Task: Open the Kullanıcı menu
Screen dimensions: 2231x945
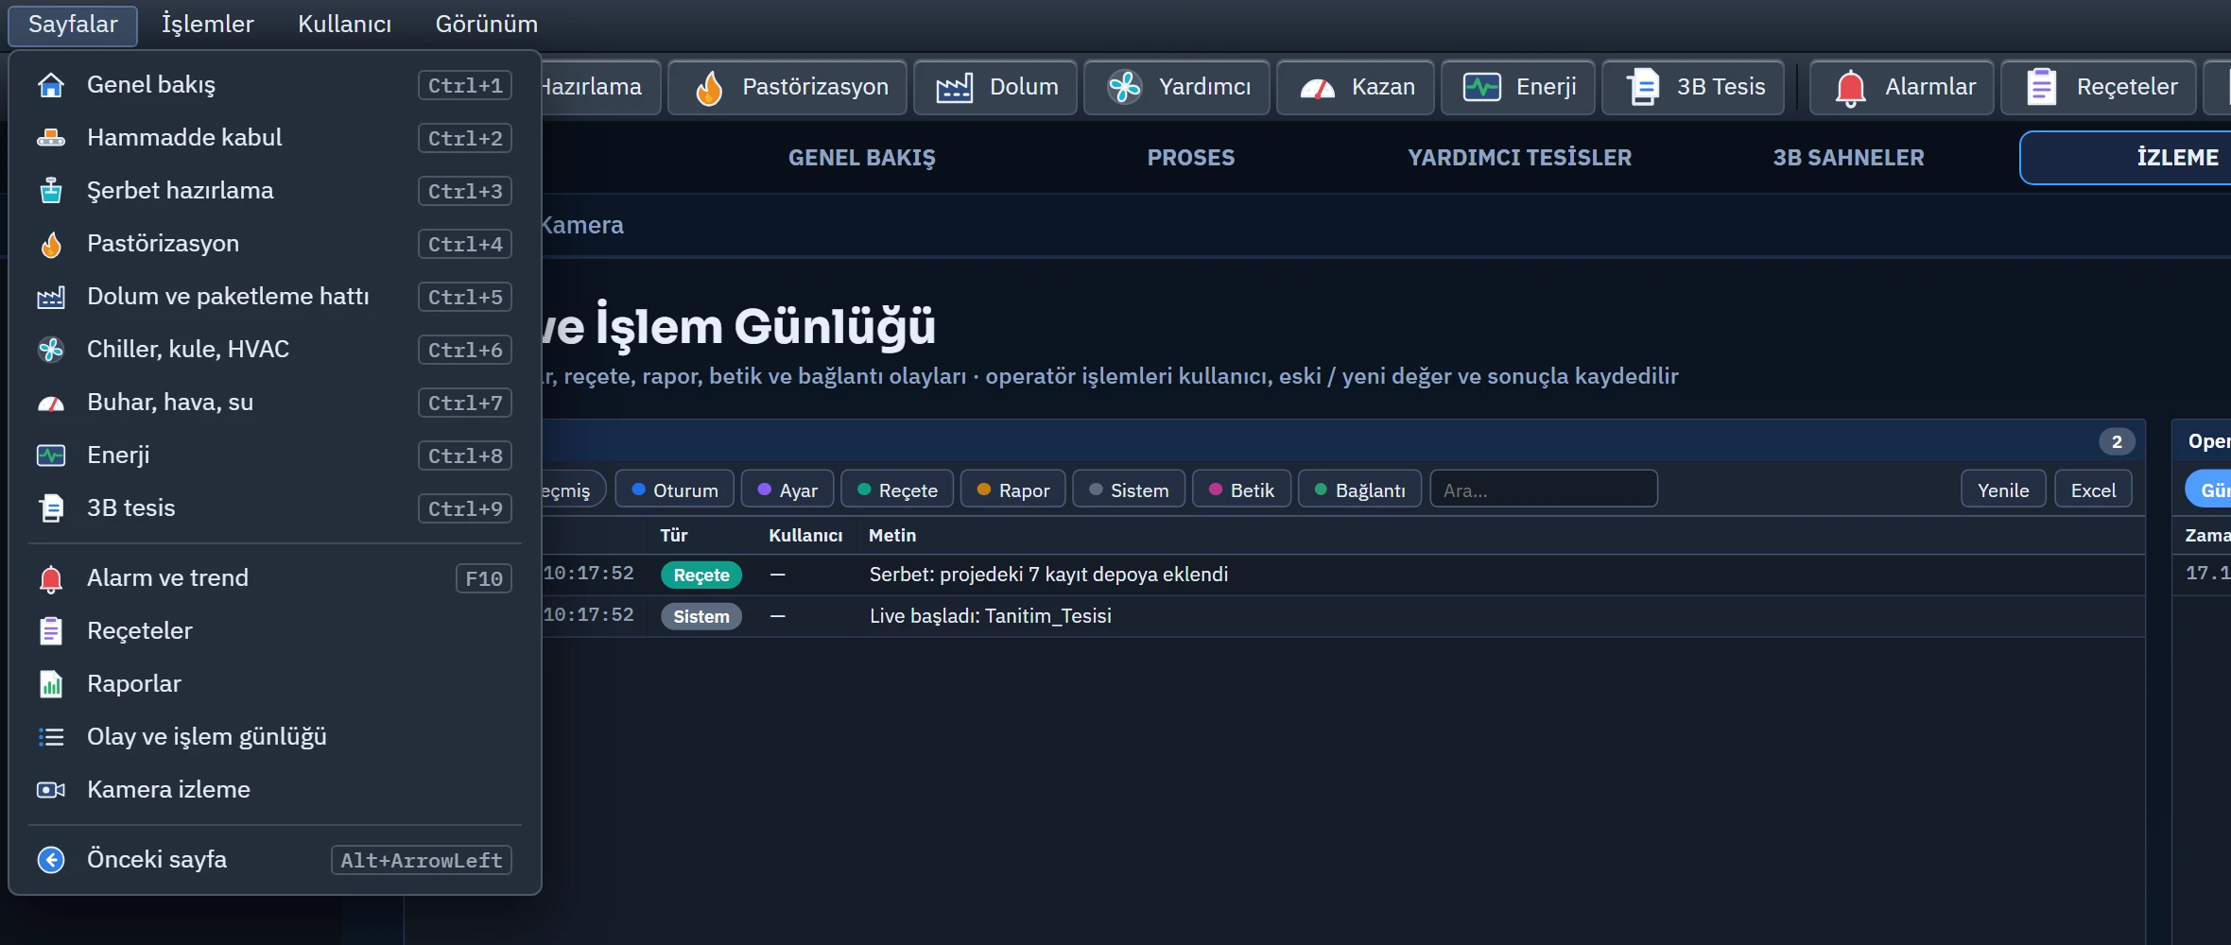Action: [344, 25]
